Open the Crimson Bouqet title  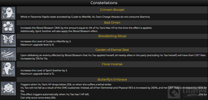[x=112, y=10]
